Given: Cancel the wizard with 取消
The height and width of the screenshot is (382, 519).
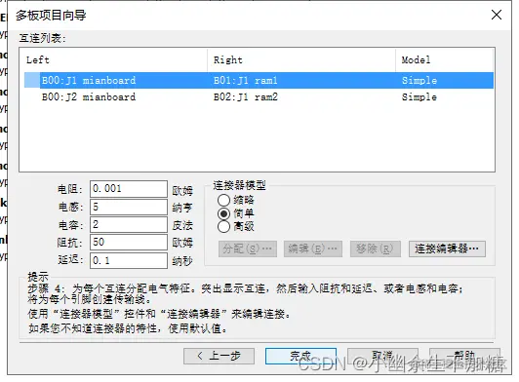Looking at the screenshot, I should click(x=382, y=357).
